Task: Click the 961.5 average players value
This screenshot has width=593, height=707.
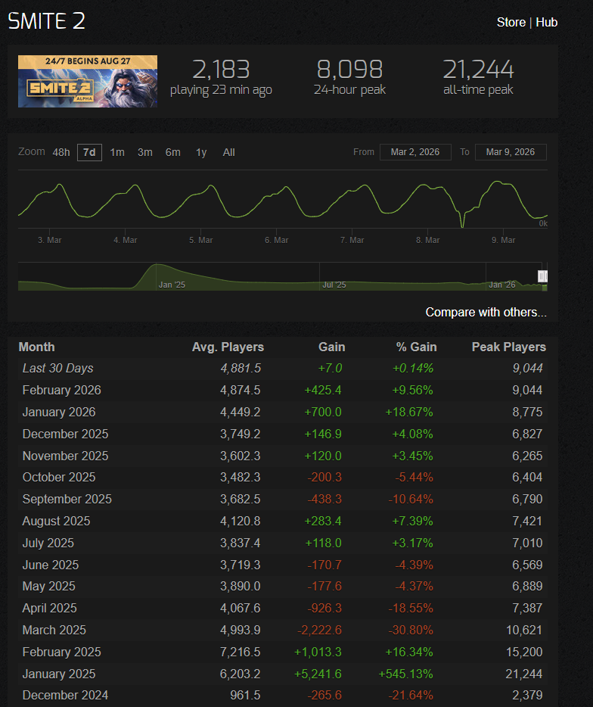Action: [x=246, y=696]
